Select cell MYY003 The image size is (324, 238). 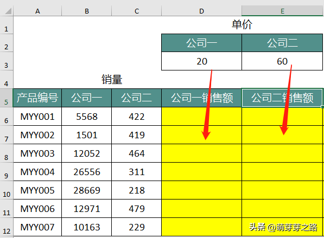tap(37, 153)
